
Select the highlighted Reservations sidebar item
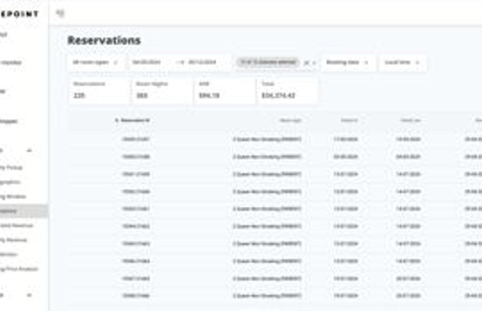(x=23, y=211)
